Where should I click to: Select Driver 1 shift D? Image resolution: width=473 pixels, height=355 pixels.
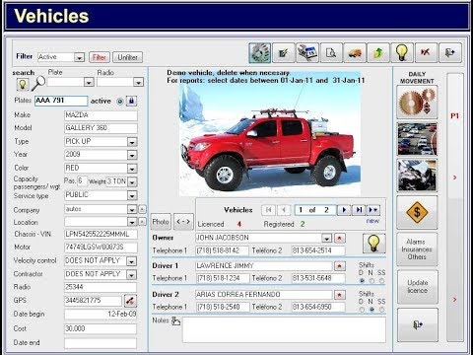[x=362, y=281]
